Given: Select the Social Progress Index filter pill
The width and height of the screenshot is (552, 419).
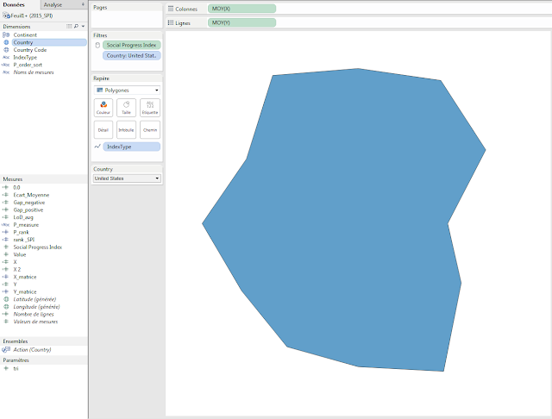Looking at the screenshot, I should pyautogui.click(x=132, y=45).
